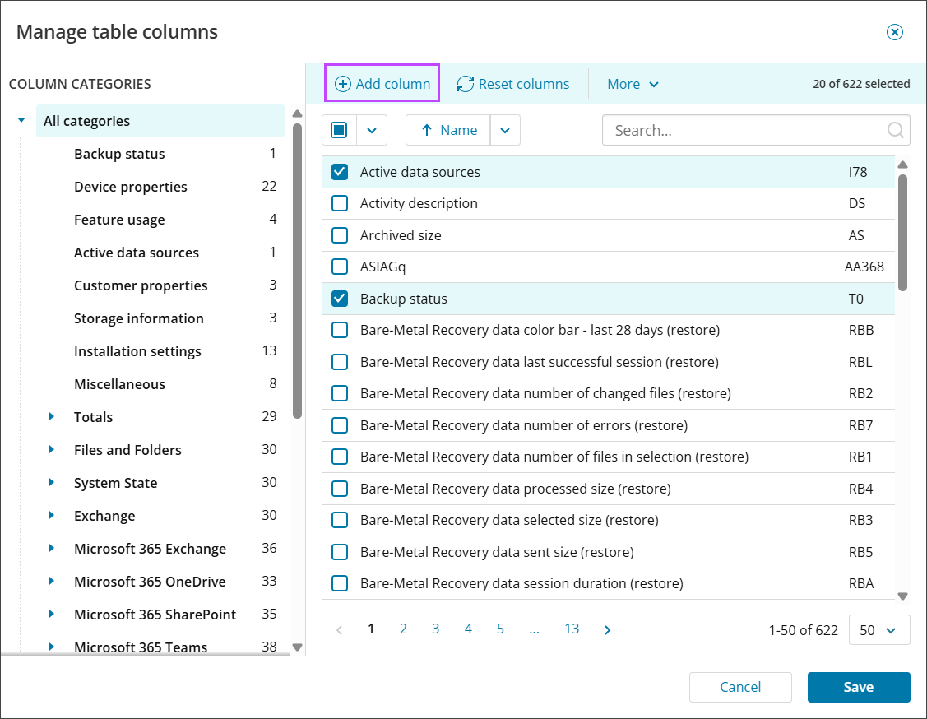This screenshot has height=719, width=927.
Task: Expand the Totals category
Action: tap(52, 417)
